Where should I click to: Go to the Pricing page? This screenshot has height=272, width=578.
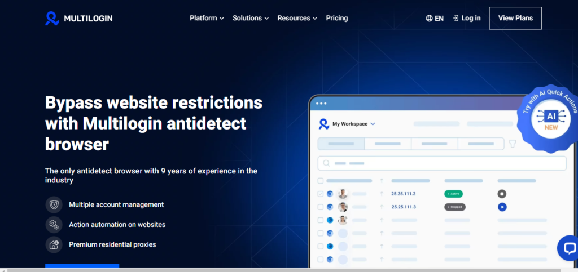(x=337, y=18)
